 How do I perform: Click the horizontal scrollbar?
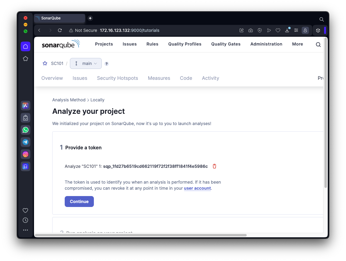[141, 235]
